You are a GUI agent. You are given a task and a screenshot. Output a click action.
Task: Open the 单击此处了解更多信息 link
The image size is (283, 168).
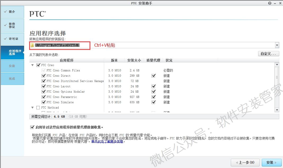107,141
